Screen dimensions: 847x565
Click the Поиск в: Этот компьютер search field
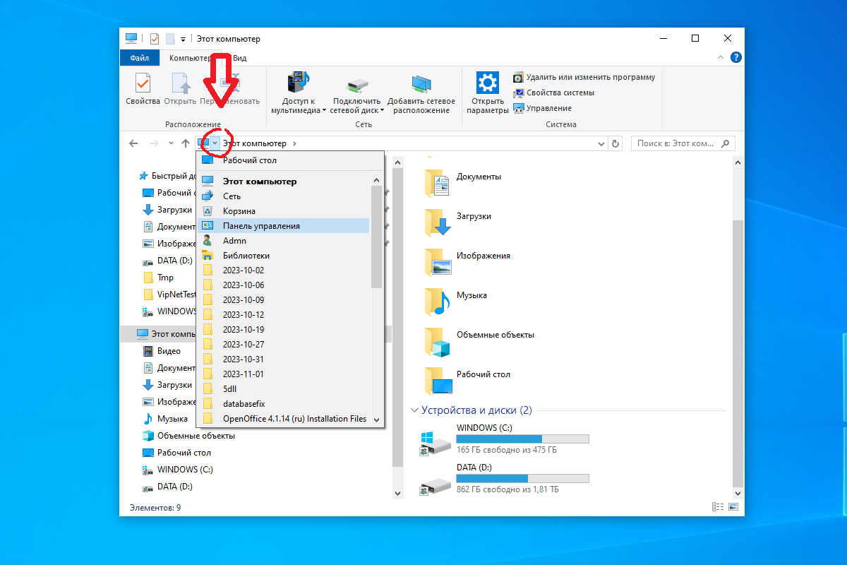click(683, 143)
